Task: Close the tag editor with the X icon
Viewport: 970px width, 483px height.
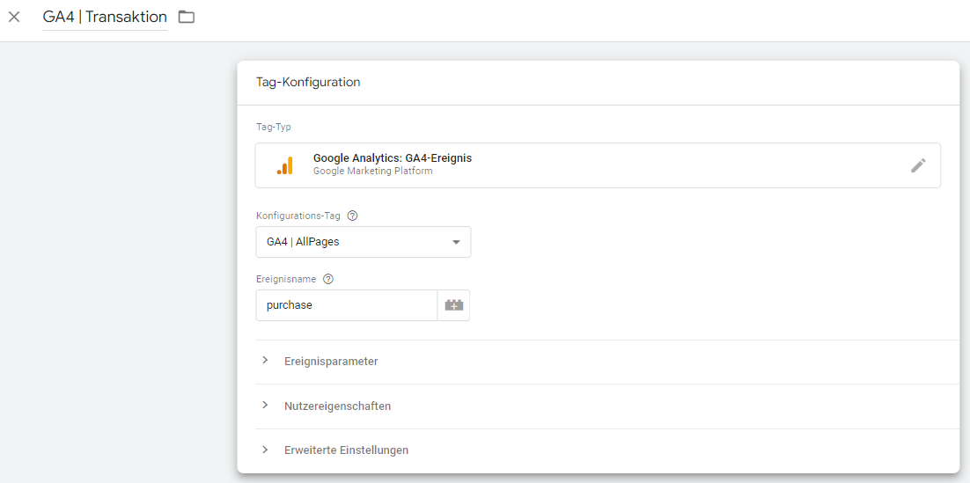Action: pos(14,17)
